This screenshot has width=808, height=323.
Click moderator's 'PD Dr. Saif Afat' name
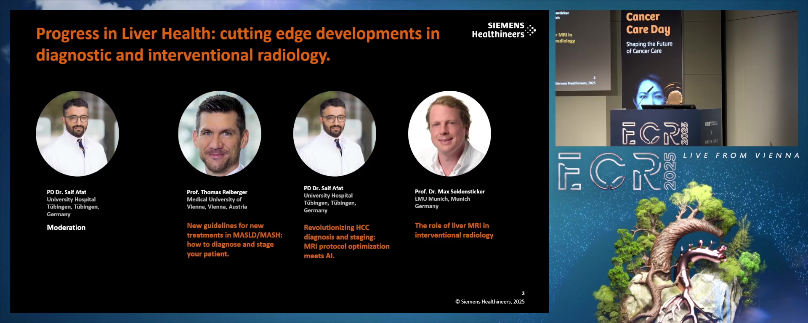(66, 192)
